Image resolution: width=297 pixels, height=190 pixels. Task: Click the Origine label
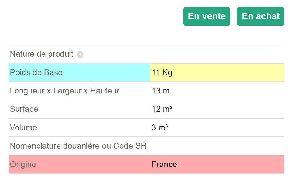point(23,165)
